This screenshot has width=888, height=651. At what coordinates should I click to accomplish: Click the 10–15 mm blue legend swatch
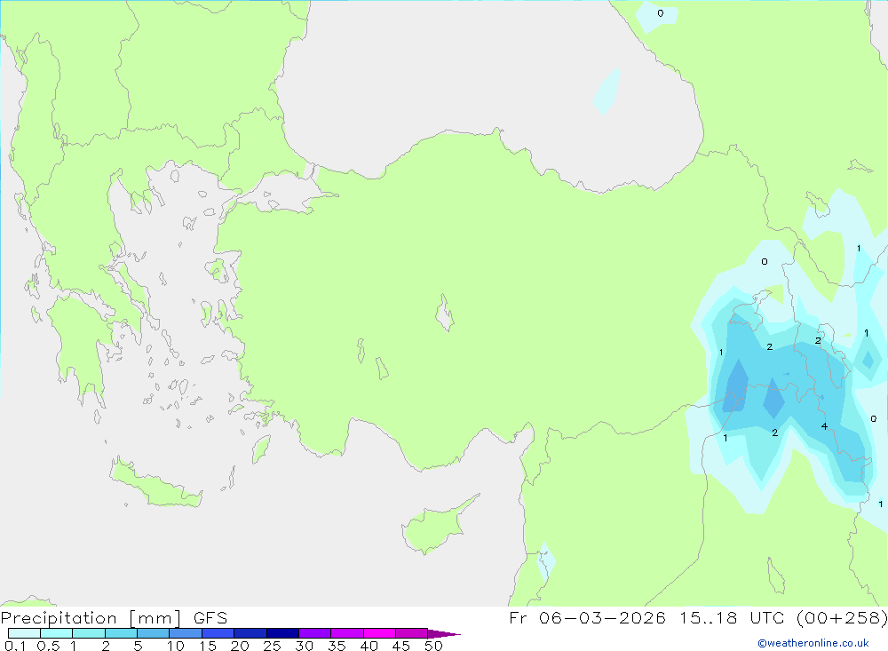pos(186,633)
